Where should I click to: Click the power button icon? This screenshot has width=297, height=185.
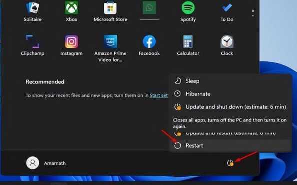(x=230, y=163)
